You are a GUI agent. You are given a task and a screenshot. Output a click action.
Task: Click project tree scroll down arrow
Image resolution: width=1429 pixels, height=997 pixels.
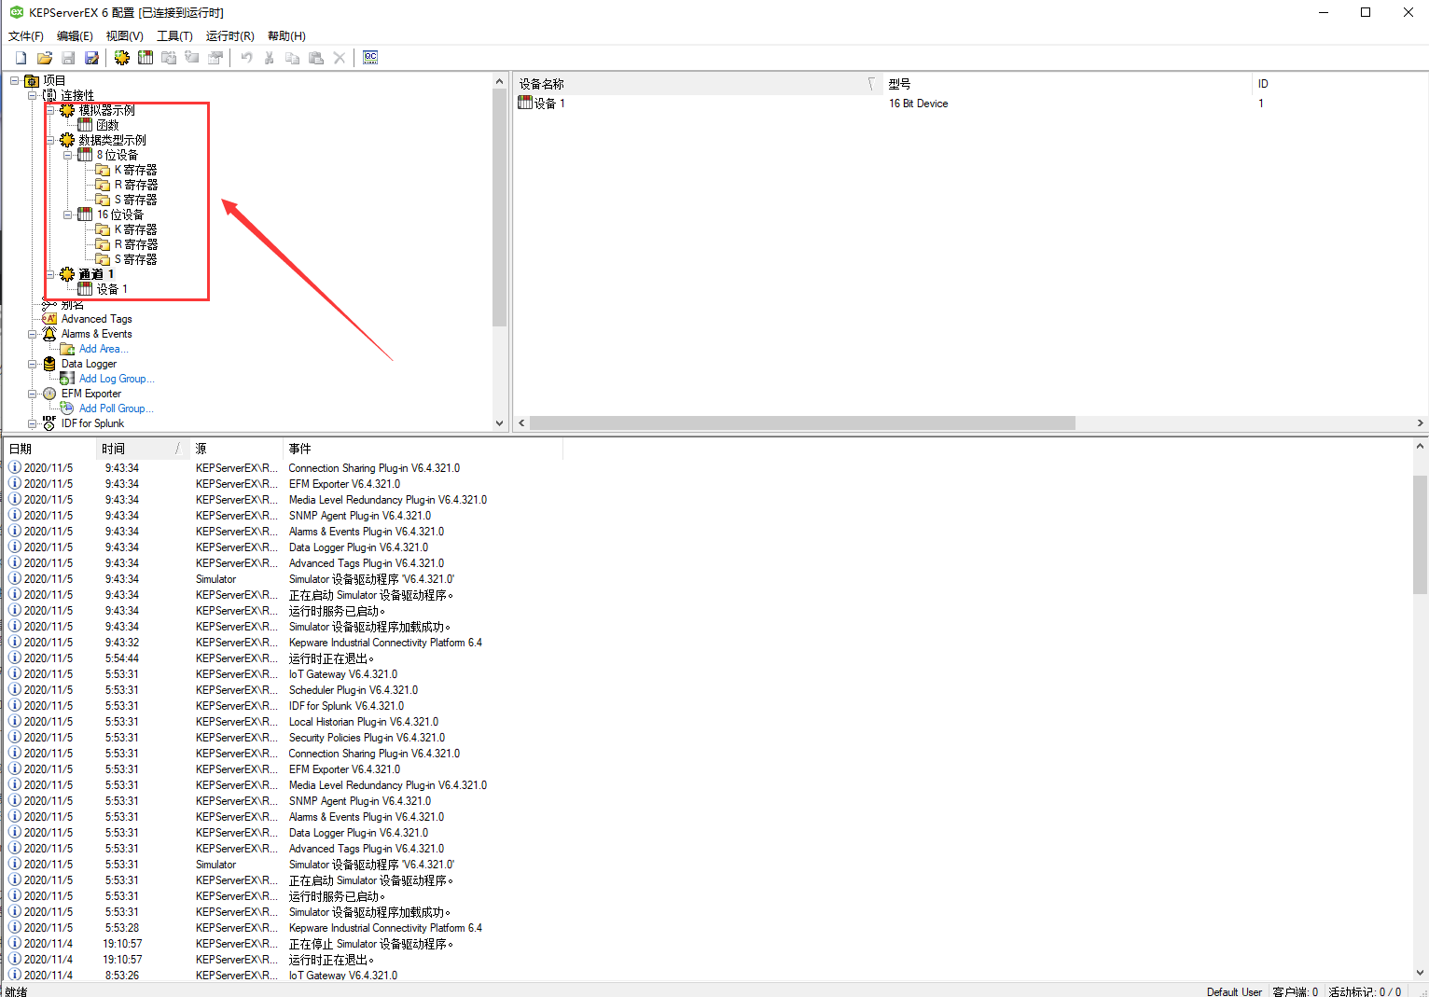click(499, 422)
